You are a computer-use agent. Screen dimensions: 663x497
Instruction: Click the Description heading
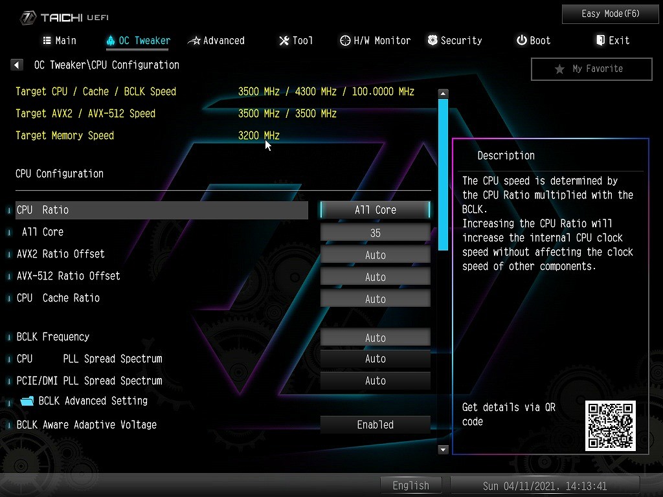coord(506,155)
